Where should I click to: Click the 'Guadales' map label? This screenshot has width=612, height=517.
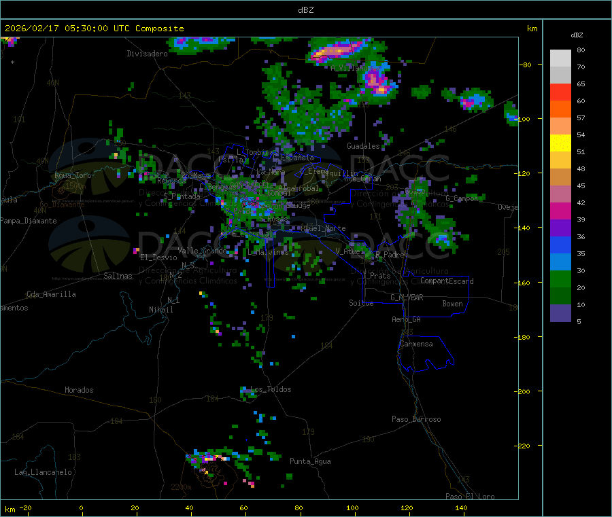pyautogui.click(x=363, y=146)
